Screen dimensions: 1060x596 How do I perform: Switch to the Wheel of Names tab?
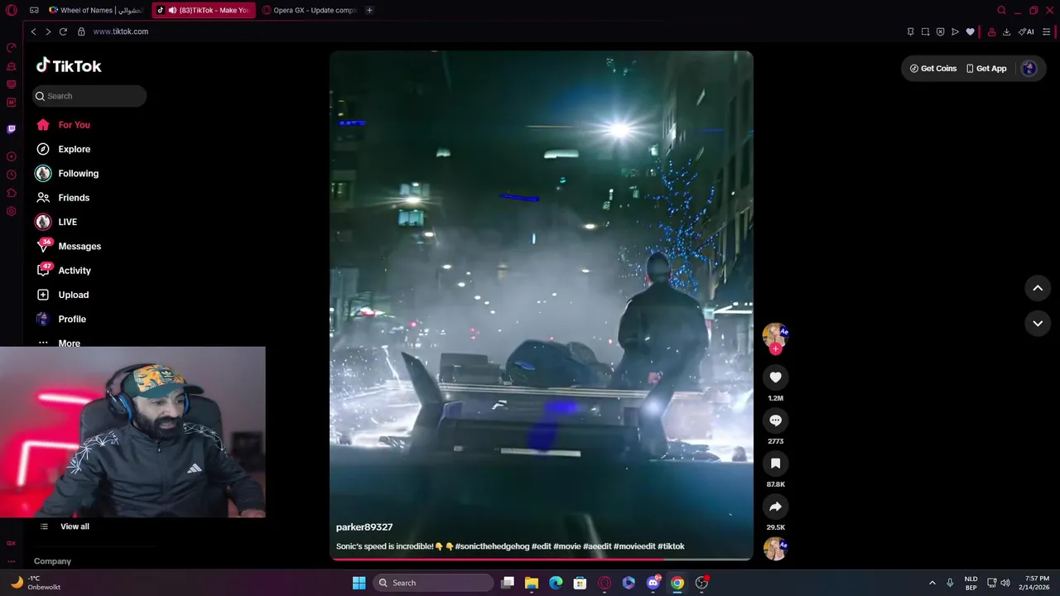[x=97, y=10]
